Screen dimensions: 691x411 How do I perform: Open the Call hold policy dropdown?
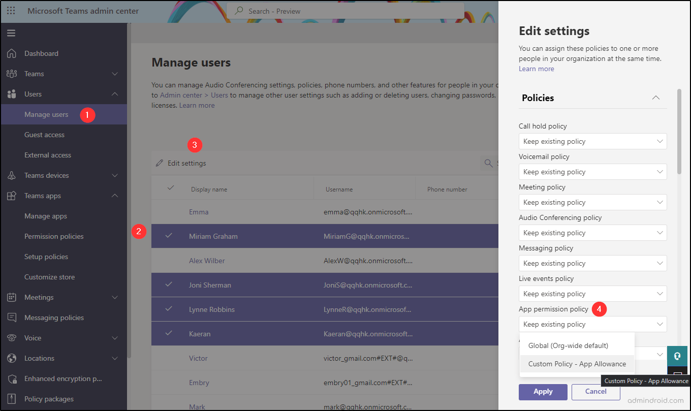(592, 141)
